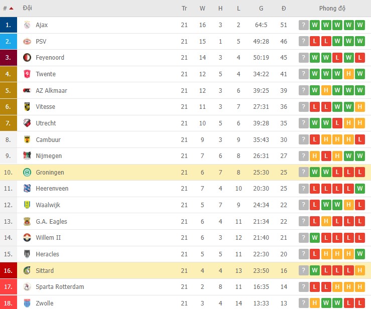Click the PSV club logo
Screen dimensions: 371x309
27,42
